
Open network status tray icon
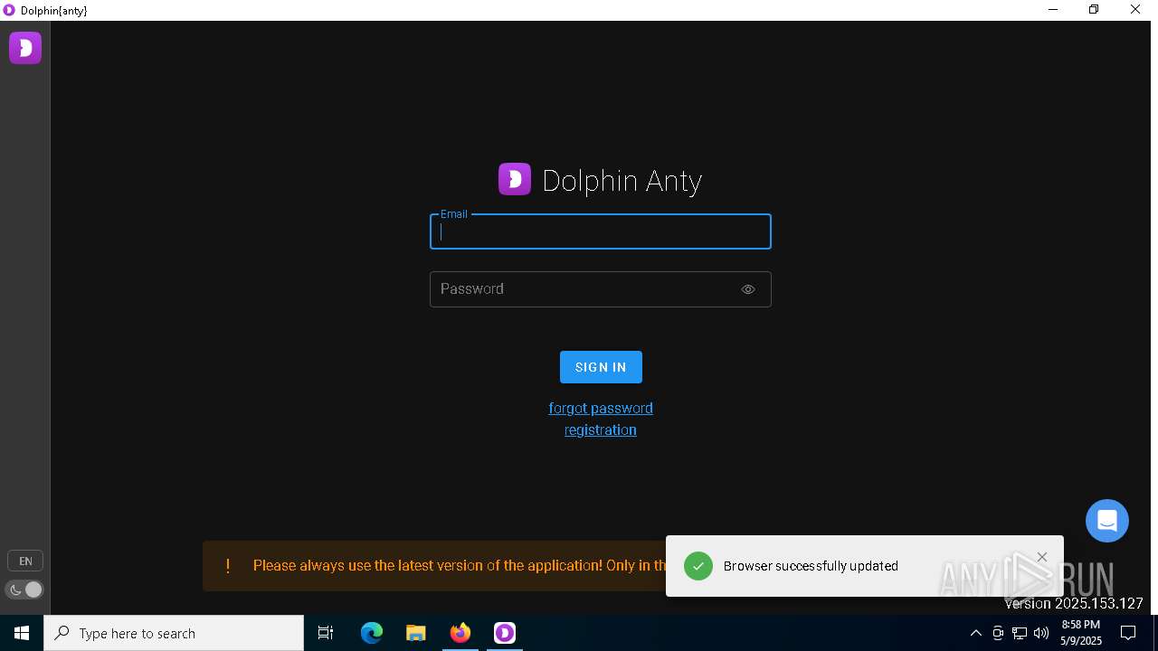[1020, 633]
